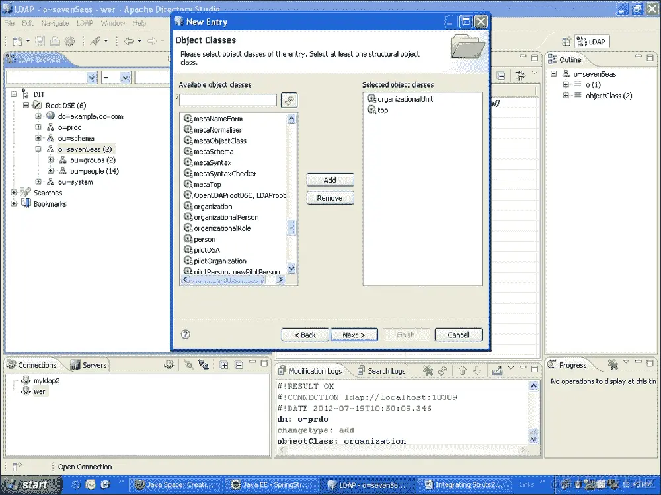
Task: Click the help question mark icon in the dialog
Action: point(186,334)
